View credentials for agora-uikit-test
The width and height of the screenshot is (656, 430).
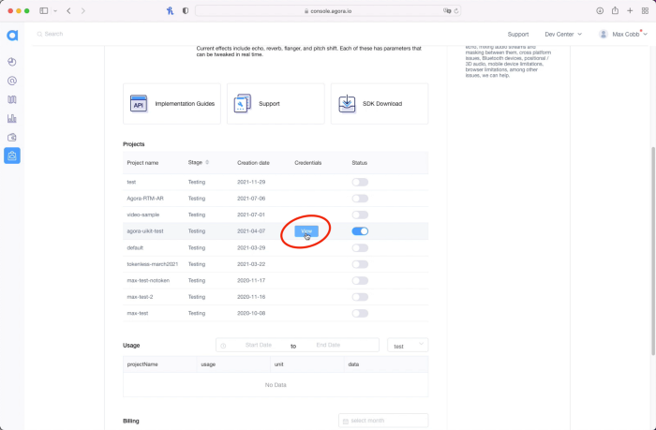tap(306, 230)
